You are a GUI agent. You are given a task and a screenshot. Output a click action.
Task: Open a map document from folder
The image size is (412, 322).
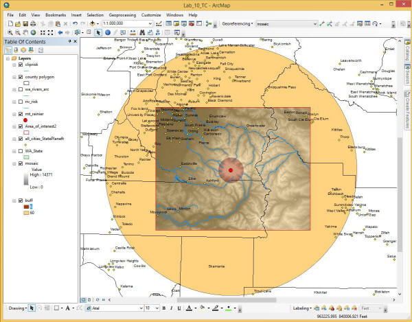tap(18, 24)
